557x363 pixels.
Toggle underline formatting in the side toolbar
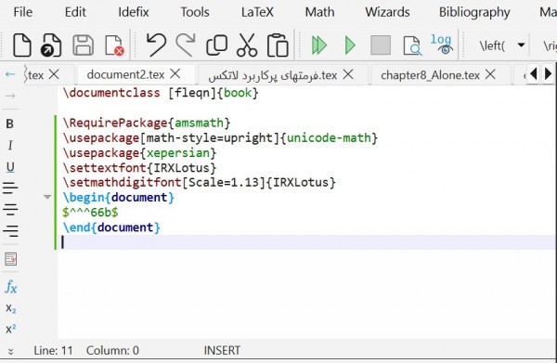click(x=10, y=167)
